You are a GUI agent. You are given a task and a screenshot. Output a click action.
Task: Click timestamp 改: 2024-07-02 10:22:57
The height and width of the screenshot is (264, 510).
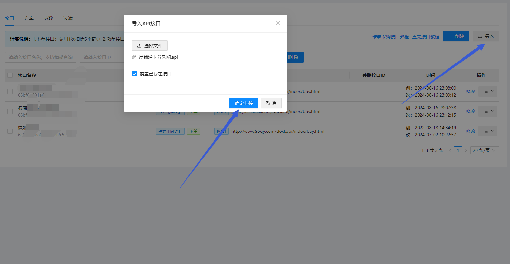point(431,135)
